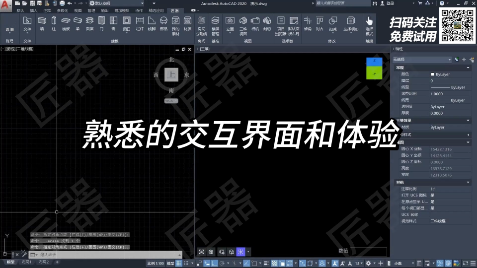Select the 墙 (wall) tool
Viewport: 477px width, 268px height.
(x=42, y=24)
